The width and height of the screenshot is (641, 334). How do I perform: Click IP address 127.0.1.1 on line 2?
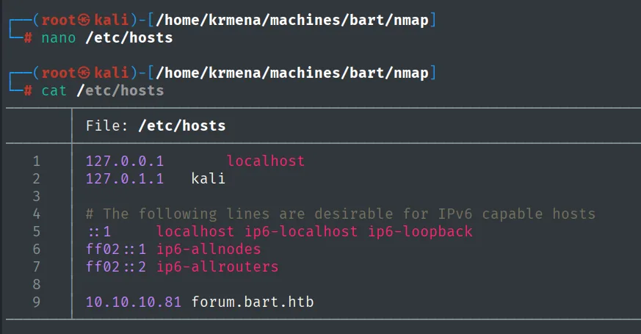(125, 178)
